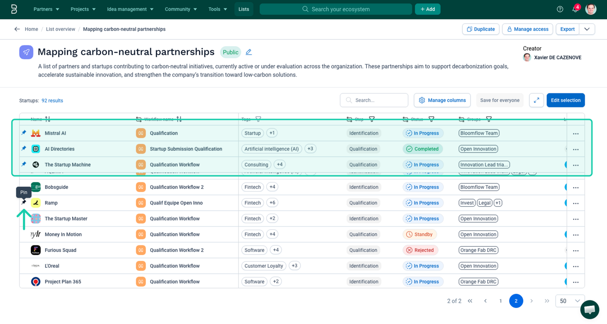Open the Money In Motion startup
This screenshot has height=324, width=607.
pyautogui.click(x=63, y=235)
